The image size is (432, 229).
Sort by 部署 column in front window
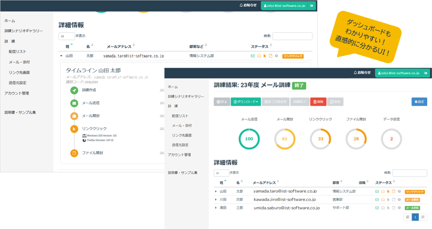point(337,182)
